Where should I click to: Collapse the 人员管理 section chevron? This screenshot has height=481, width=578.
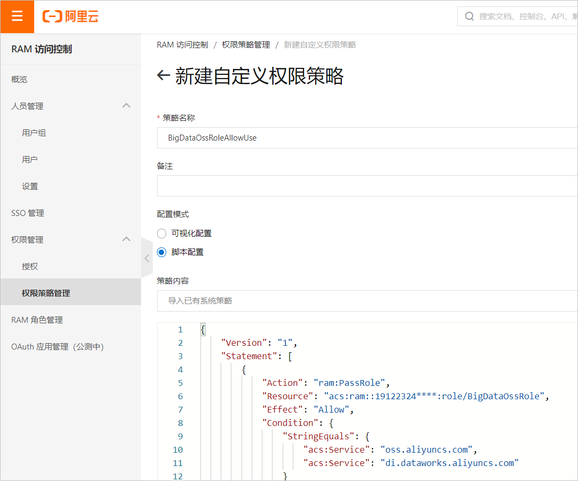pos(127,106)
